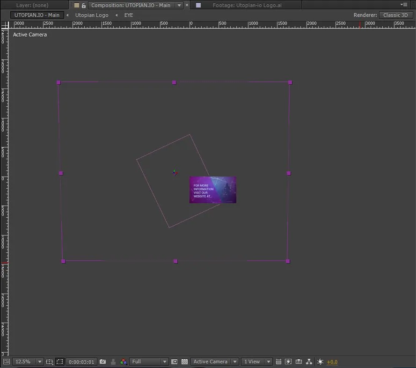Viewport: 416px width, 368px height.
Task: Open the 1 View layout dropdown
Action: [256, 361]
